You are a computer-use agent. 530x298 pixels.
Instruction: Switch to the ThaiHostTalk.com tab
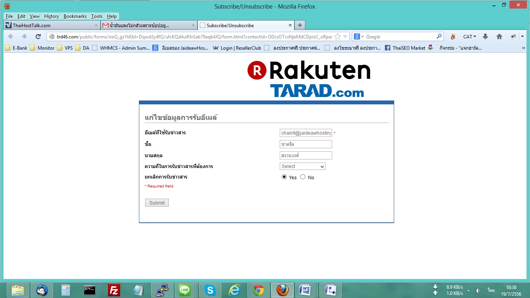click(52, 25)
